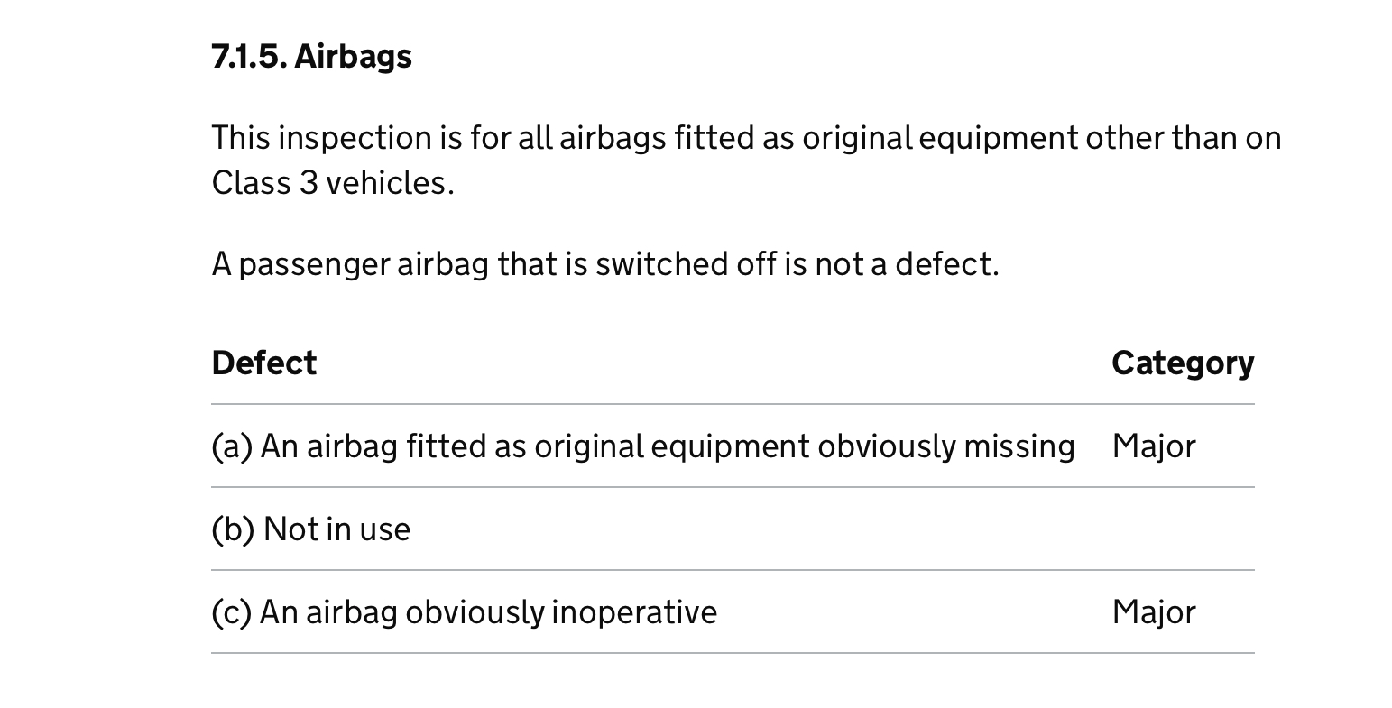This screenshot has width=1392, height=708.
Task: Click the "Defect" column header
Action: coord(263,363)
